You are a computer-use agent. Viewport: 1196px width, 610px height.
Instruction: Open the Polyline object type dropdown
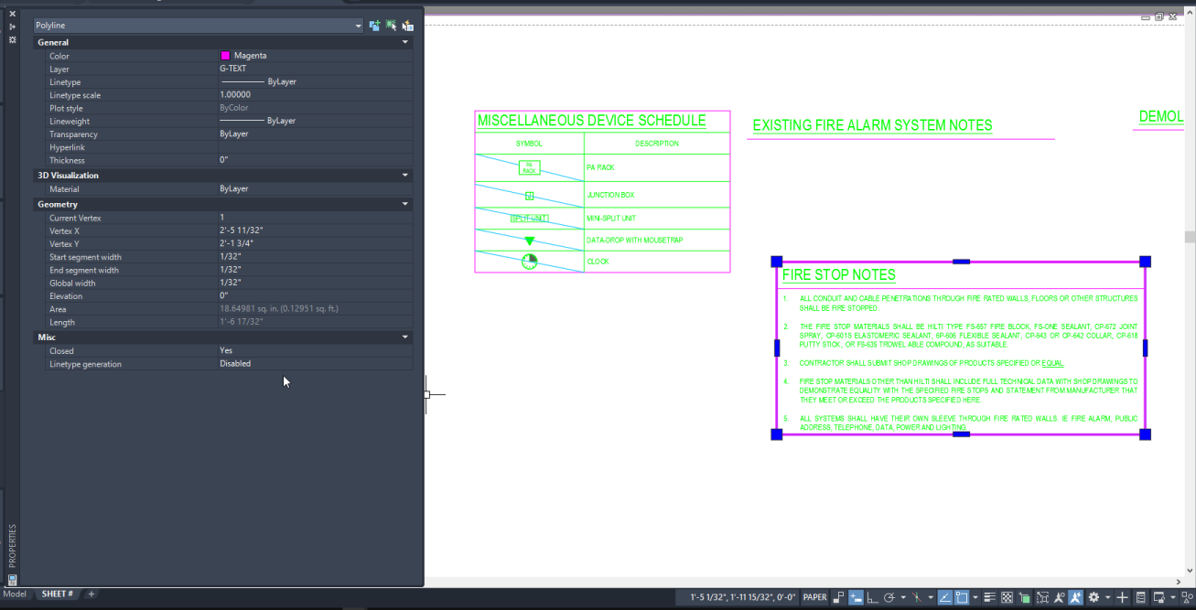click(360, 25)
